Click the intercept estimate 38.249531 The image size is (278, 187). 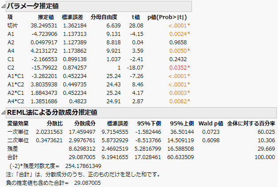44,26
